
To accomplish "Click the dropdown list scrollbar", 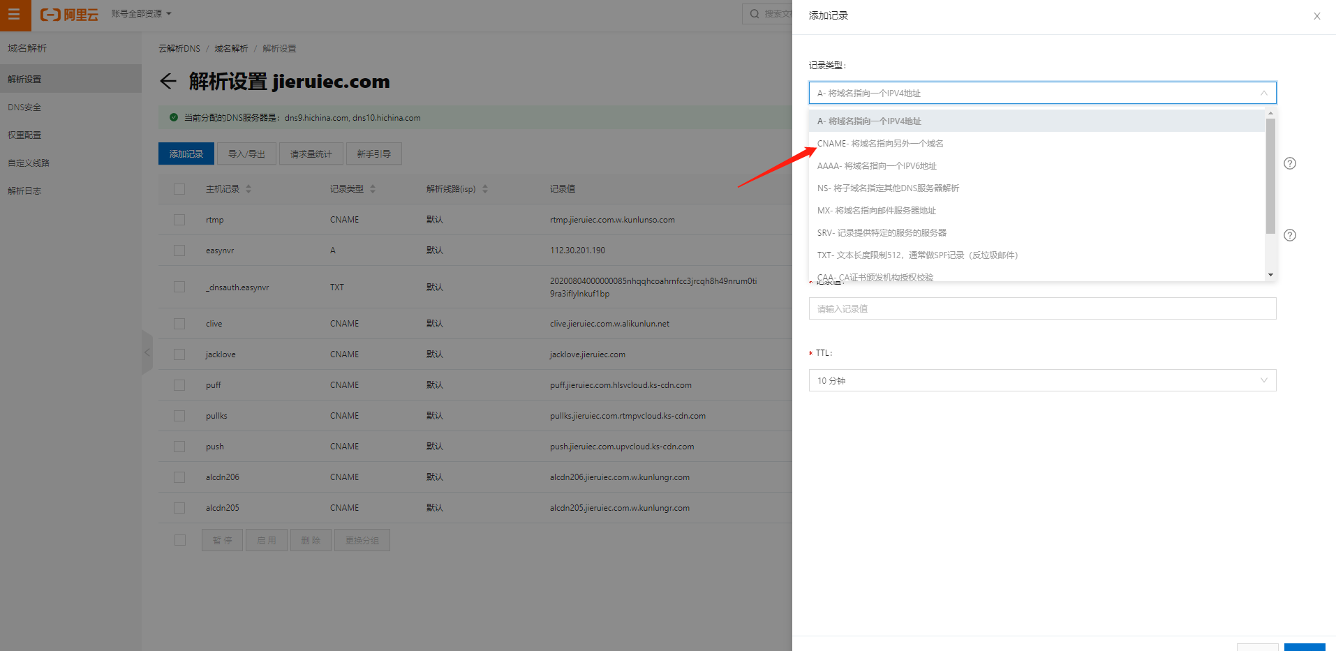I will coord(1270,176).
